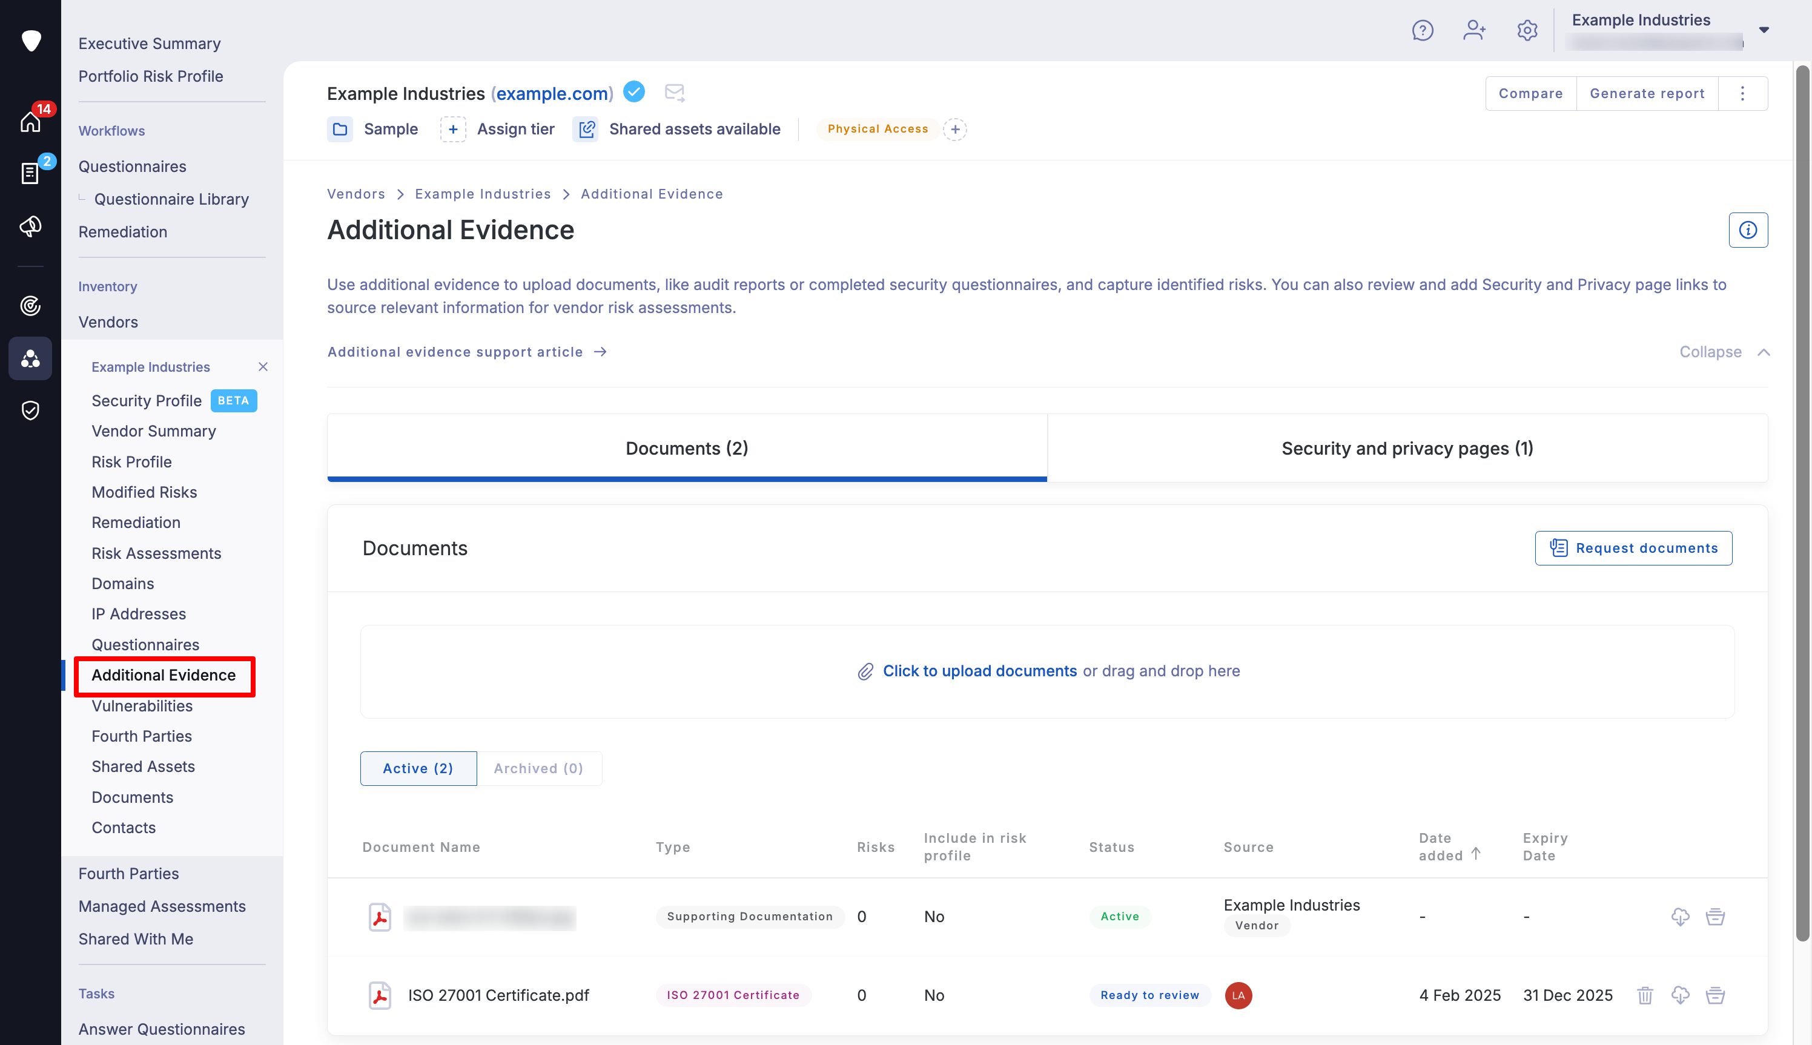The image size is (1812, 1045).
Task: Open the reports icon with badge 2
Action: click(30, 173)
